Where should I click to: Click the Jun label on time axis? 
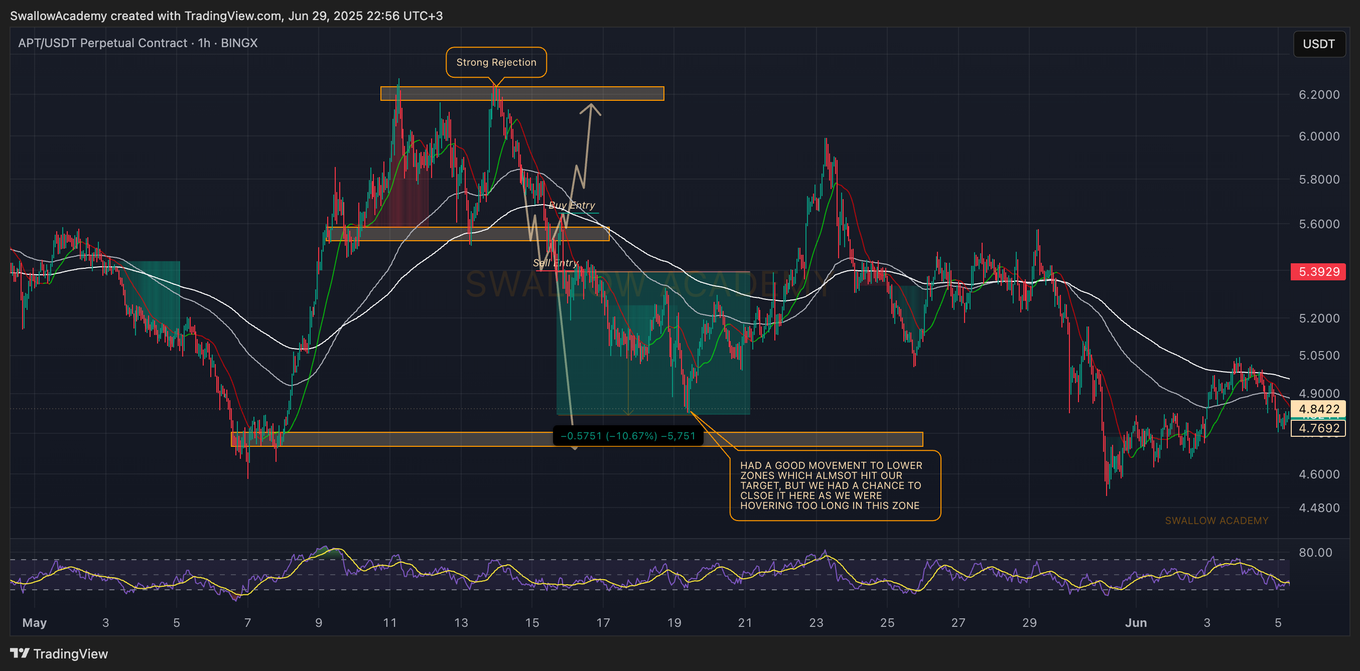[1136, 622]
